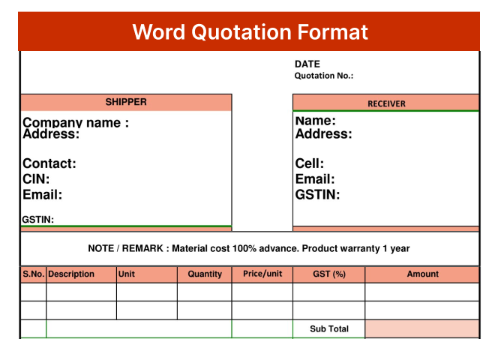Click the Quotation No.: label
The image size is (498, 354).
[324, 76]
